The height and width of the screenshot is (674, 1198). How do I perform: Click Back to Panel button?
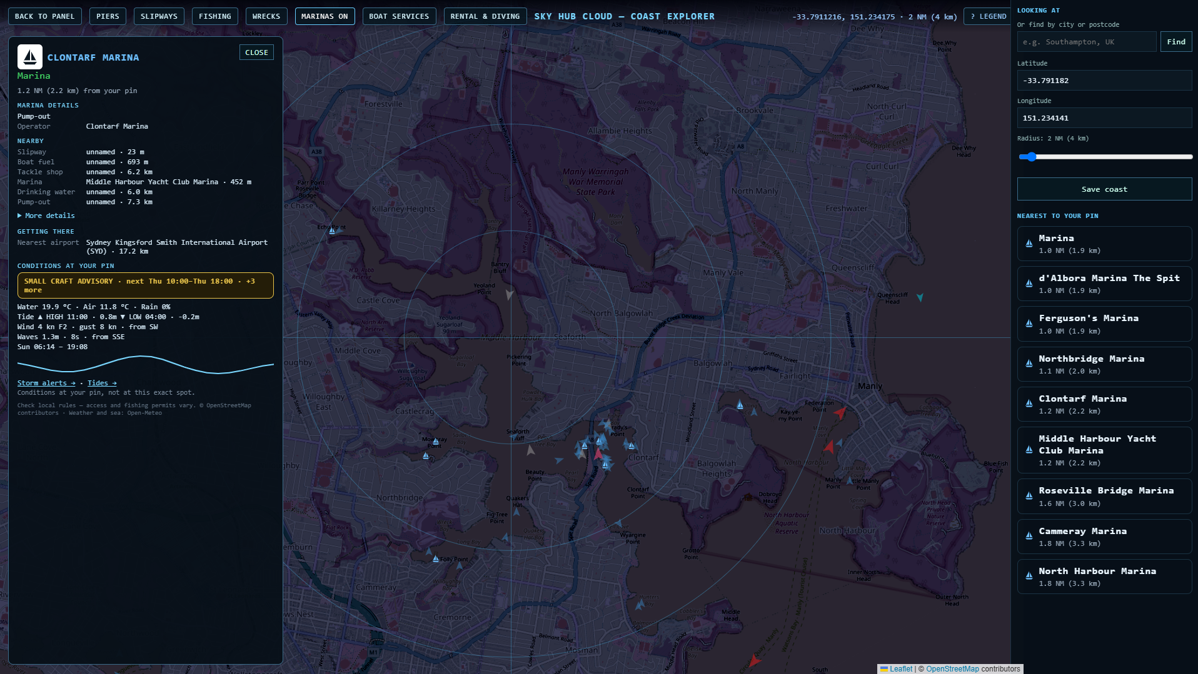click(x=44, y=16)
